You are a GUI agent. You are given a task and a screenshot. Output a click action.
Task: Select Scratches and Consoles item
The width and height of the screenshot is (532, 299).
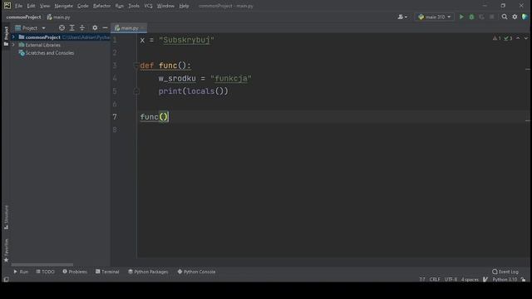(x=50, y=53)
